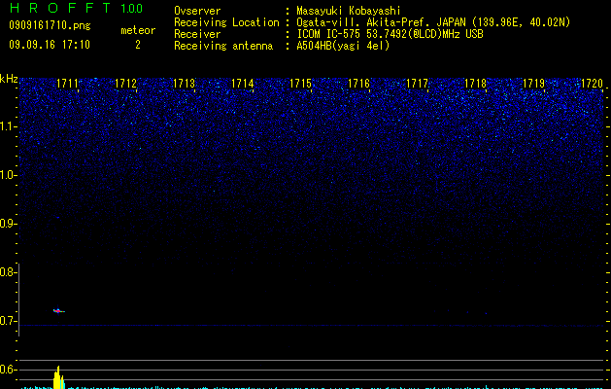Viewport: 611px width, 389px height.
Task: Click the 1.1 kHz axis label
Action: pos(8,126)
